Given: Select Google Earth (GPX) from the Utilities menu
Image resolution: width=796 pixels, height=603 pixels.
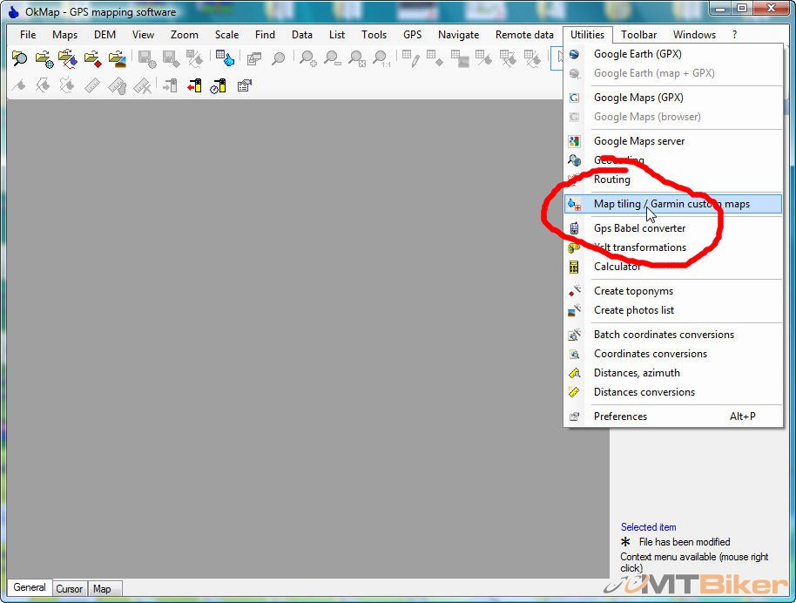Looking at the screenshot, I should coord(637,54).
